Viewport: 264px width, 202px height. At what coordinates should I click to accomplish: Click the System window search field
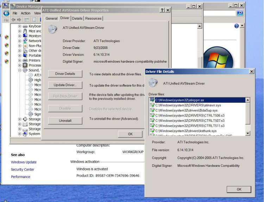[220, 13]
